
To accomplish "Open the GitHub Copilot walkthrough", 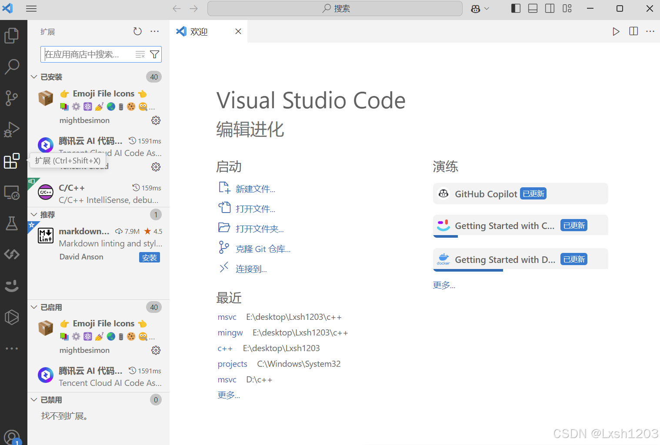I will [x=520, y=194].
